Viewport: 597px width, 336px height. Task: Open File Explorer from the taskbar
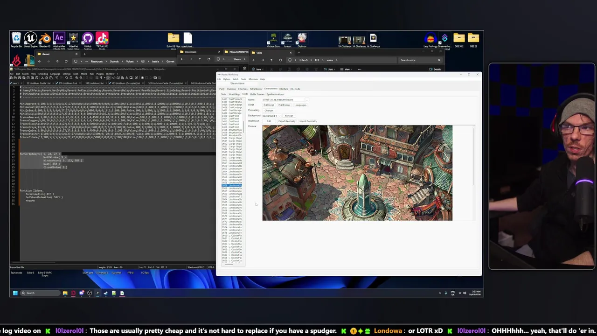[x=65, y=293]
